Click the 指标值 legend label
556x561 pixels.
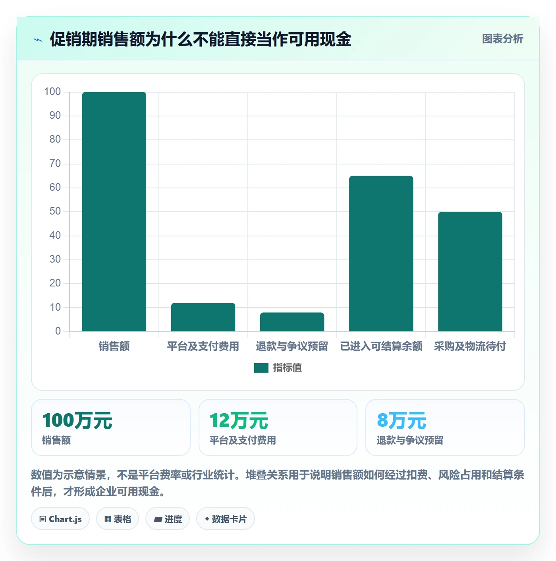click(287, 368)
